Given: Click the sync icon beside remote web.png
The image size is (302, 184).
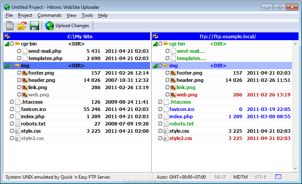Looking at the screenshot, I should [x=167, y=94].
